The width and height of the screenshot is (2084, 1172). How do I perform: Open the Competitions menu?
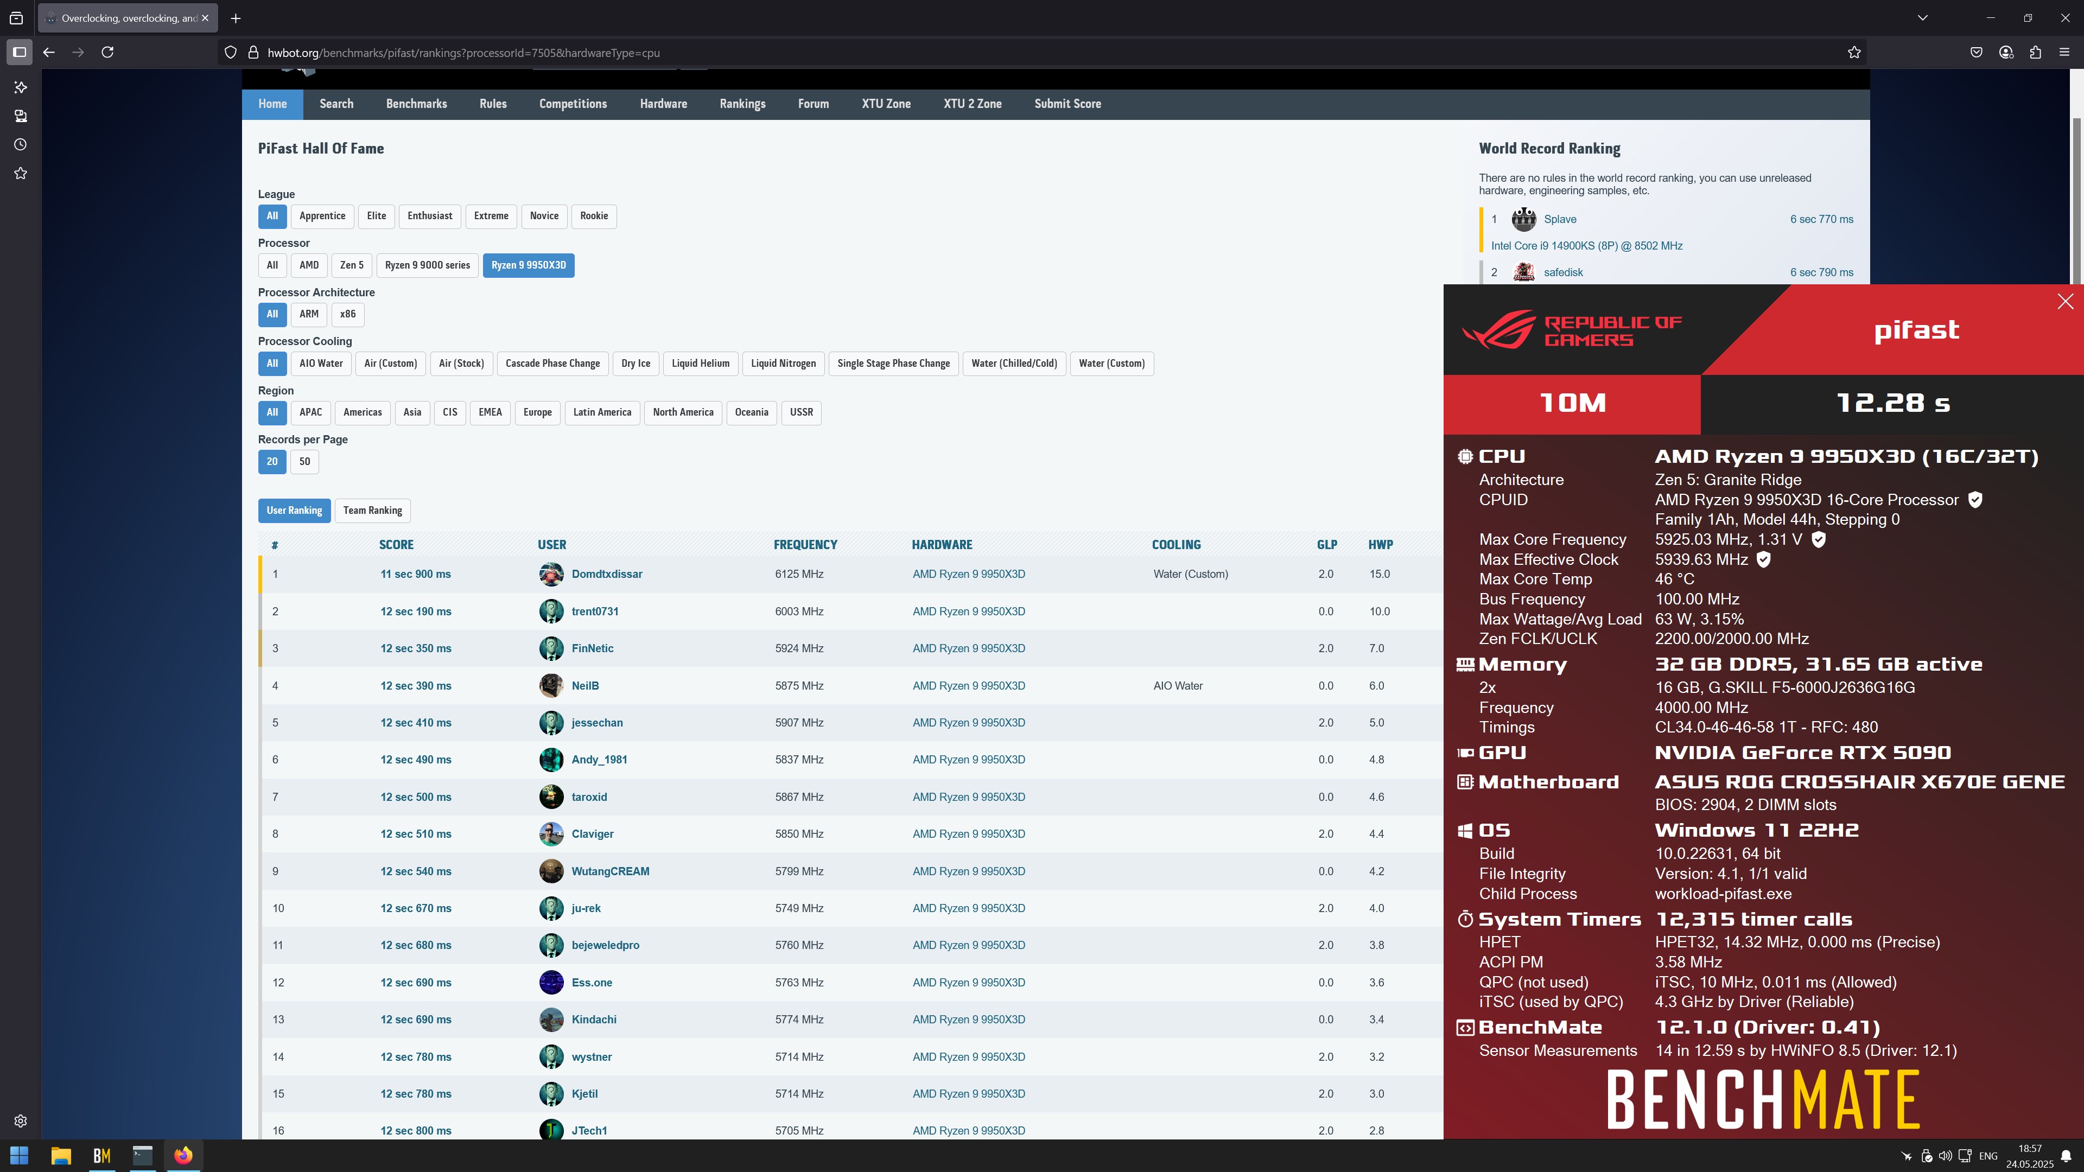pyautogui.click(x=573, y=104)
